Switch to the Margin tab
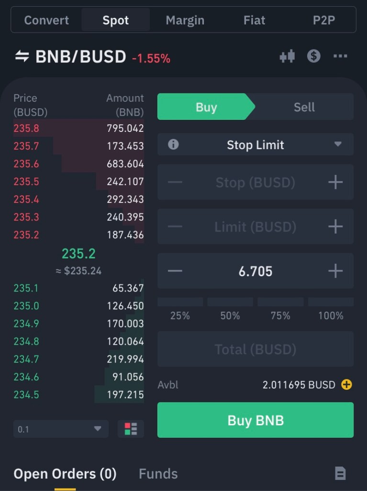367x491 pixels. click(x=185, y=20)
